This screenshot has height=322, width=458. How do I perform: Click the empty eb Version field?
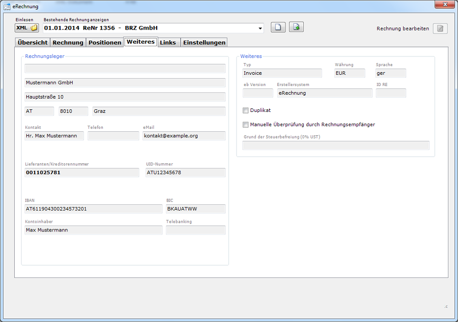pyautogui.click(x=258, y=93)
